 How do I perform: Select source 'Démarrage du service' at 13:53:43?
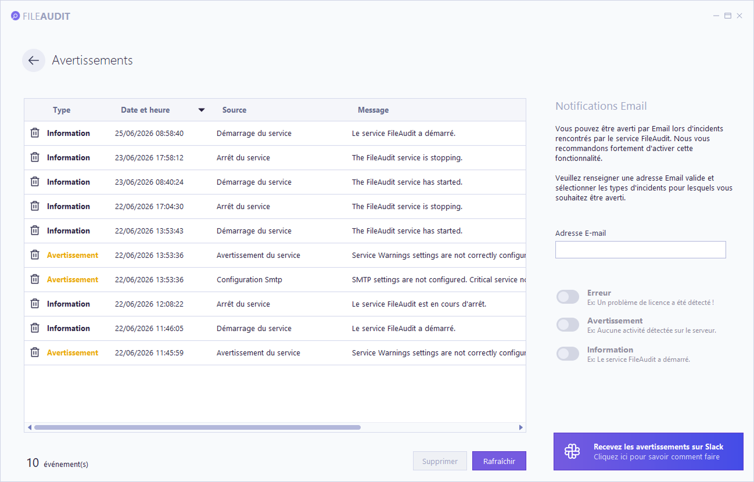pos(254,231)
